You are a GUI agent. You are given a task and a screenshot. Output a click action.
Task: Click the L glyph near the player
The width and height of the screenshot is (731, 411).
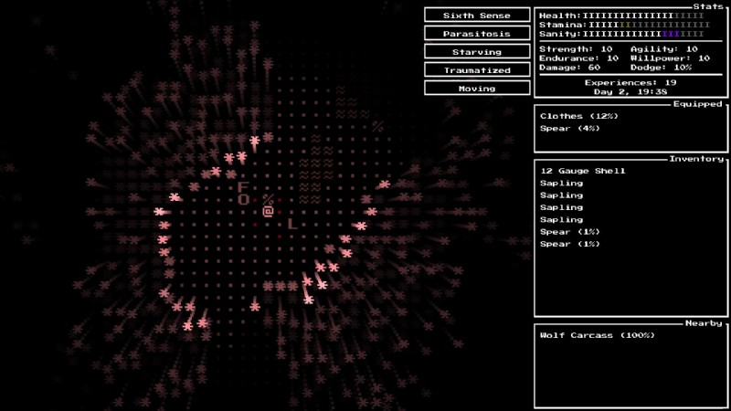pos(292,223)
